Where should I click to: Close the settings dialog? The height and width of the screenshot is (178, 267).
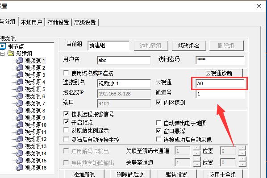(259, 6)
